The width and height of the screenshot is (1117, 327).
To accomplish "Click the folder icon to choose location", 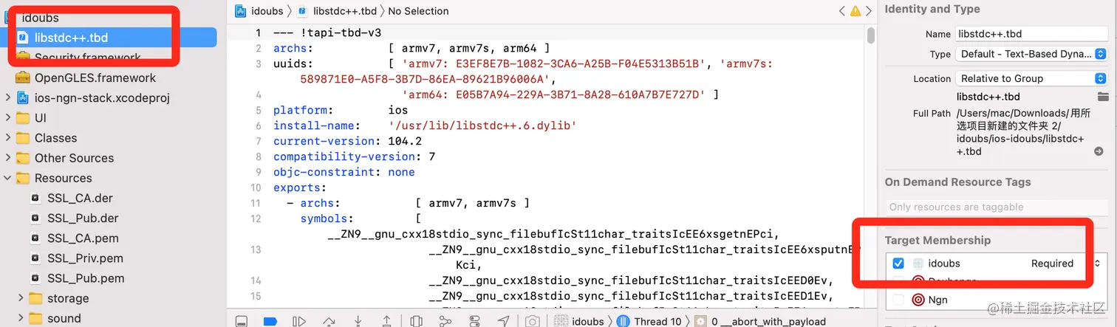I will pos(1103,97).
